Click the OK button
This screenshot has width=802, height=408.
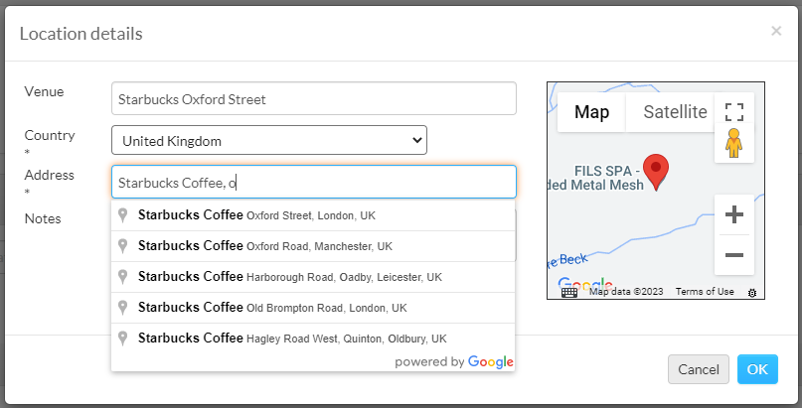(x=757, y=369)
